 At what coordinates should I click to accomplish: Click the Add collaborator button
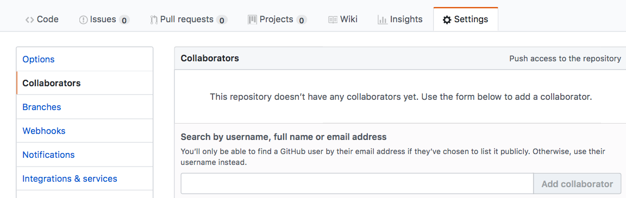pyautogui.click(x=577, y=184)
